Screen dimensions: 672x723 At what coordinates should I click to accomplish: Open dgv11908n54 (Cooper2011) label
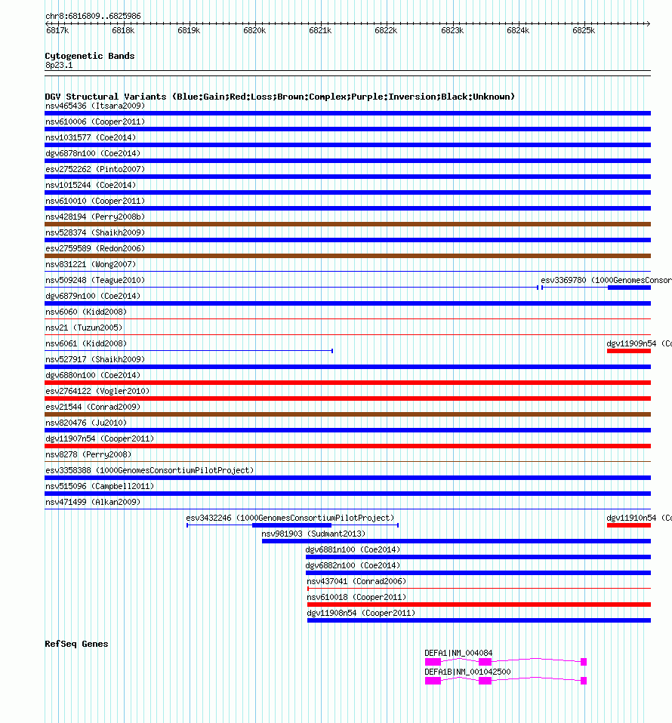coord(361,614)
